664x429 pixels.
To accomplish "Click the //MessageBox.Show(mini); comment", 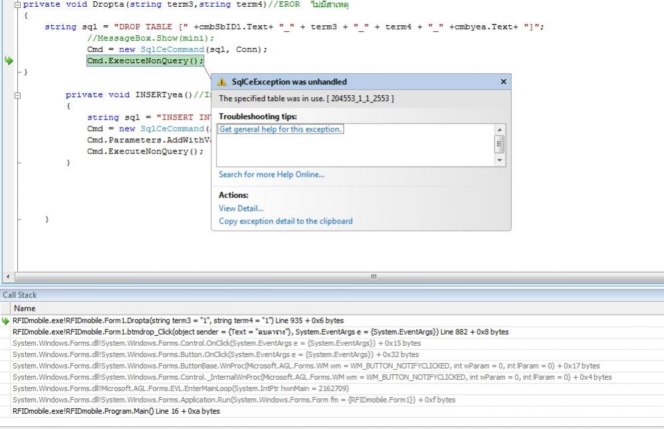I will pyautogui.click(x=151, y=38).
